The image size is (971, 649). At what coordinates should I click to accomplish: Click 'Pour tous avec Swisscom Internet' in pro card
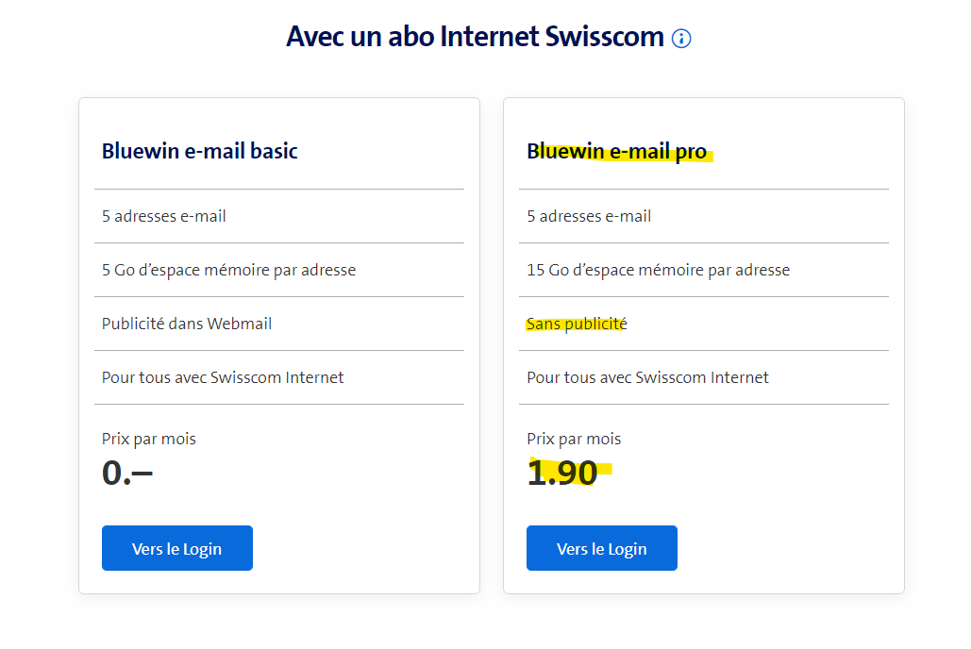(647, 377)
